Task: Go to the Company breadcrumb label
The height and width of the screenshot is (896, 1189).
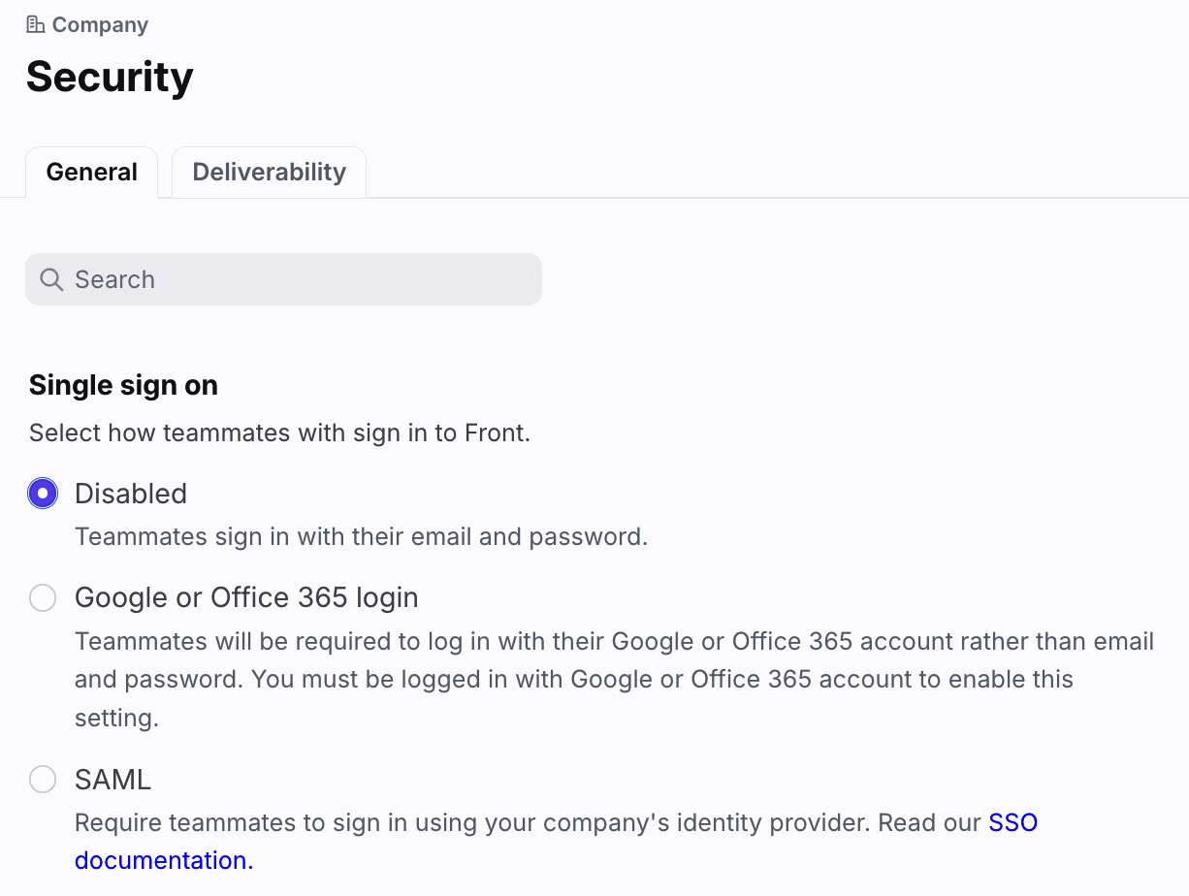Action: coord(100,24)
